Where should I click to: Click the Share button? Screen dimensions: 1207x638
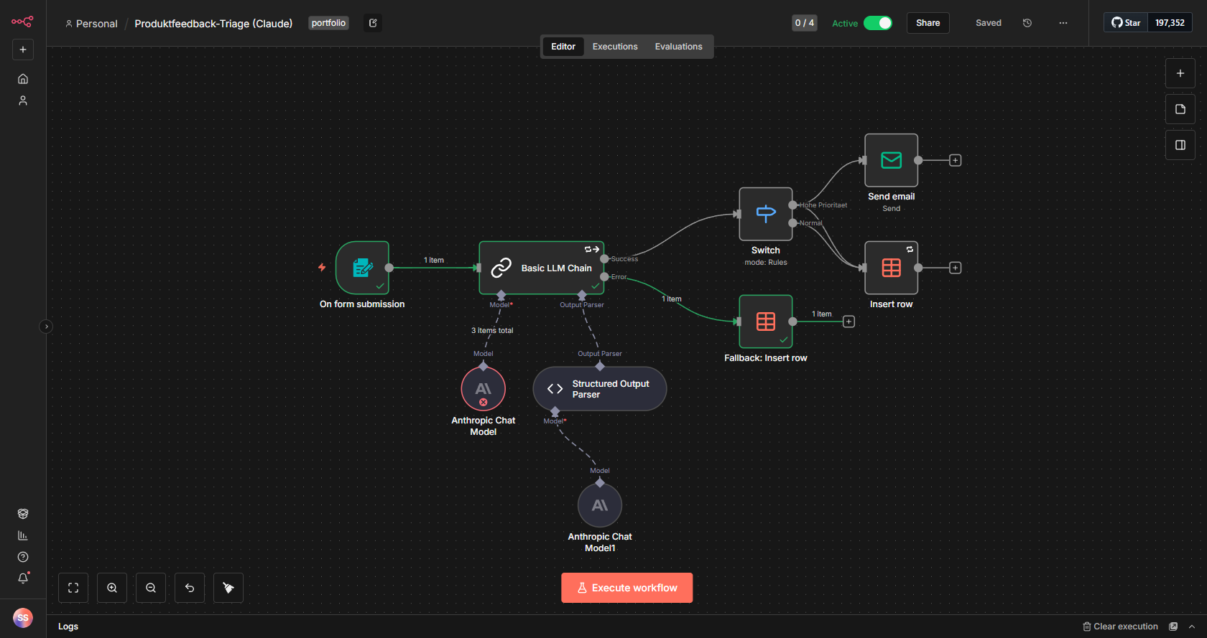tap(928, 23)
